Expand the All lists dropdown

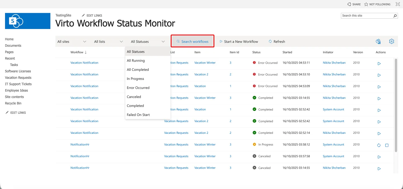[x=108, y=41]
